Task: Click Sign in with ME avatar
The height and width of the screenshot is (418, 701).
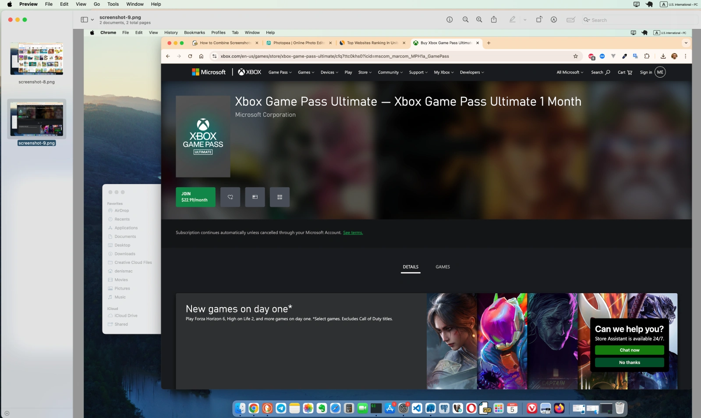Action: 652,72
